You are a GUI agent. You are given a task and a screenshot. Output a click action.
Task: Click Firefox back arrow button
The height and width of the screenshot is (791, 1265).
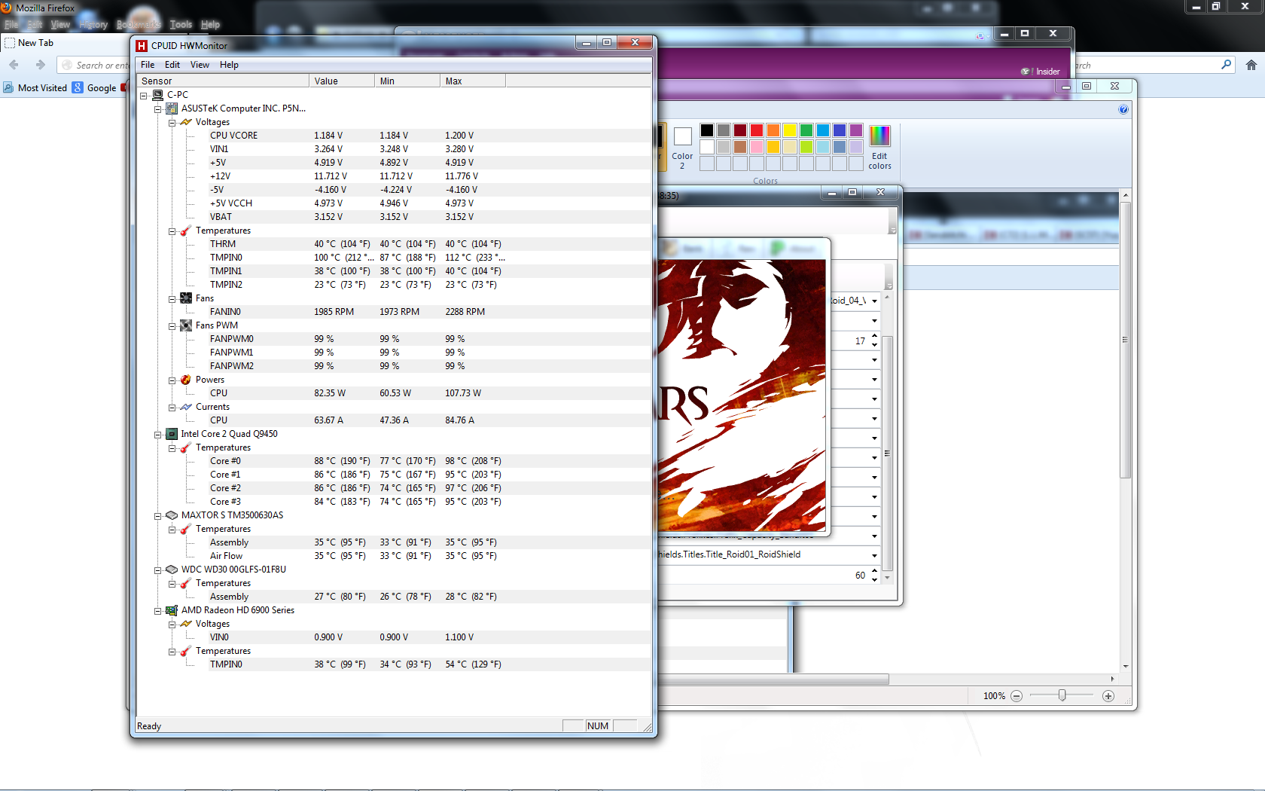point(14,65)
